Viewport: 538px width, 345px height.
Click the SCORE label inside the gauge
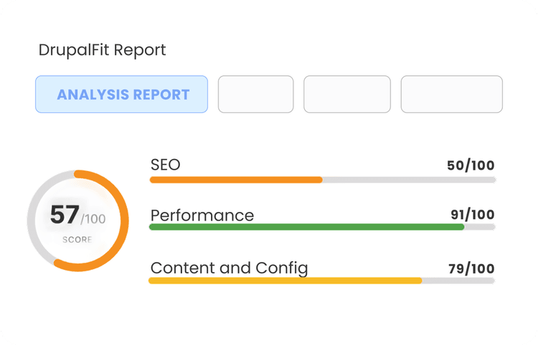click(77, 239)
